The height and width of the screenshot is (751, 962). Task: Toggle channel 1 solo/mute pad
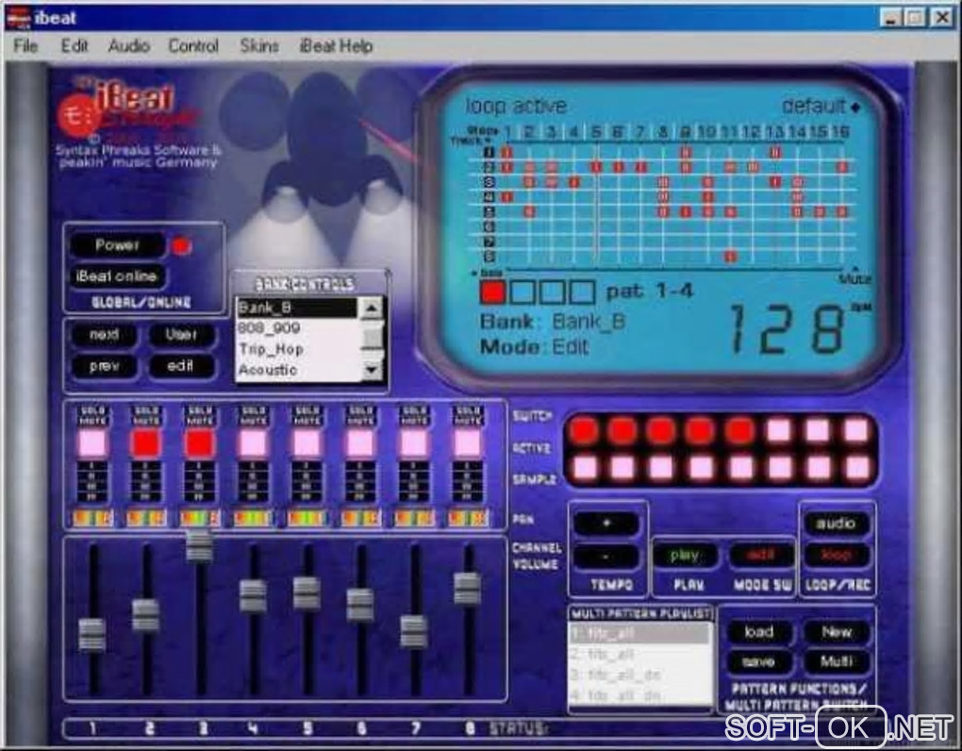[92, 442]
